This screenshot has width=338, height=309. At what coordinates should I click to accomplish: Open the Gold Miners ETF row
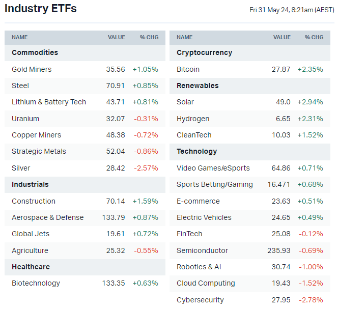pyautogui.click(x=32, y=69)
